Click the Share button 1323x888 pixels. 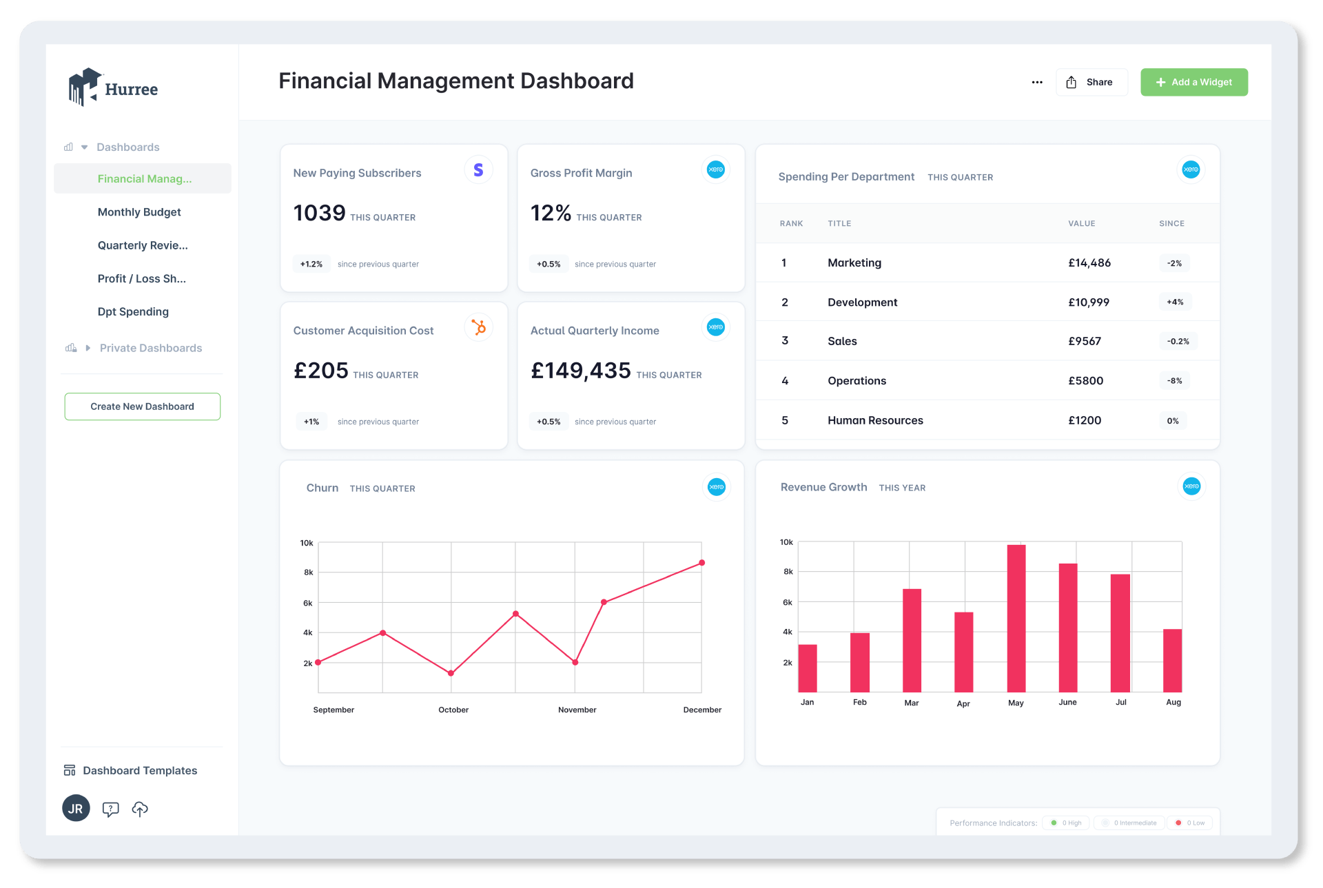tap(1091, 82)
